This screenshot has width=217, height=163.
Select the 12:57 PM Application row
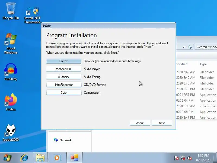coord(196,95)
